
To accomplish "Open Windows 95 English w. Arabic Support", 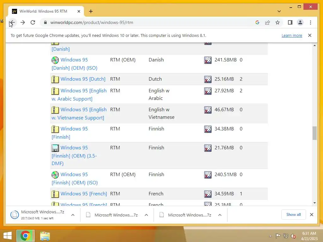I will coord(79,95).
